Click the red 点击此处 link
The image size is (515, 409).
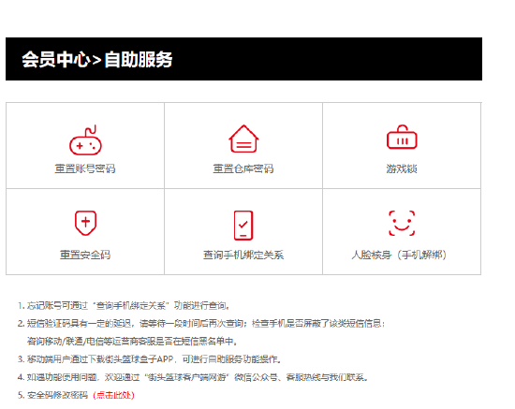click(113, 395)
